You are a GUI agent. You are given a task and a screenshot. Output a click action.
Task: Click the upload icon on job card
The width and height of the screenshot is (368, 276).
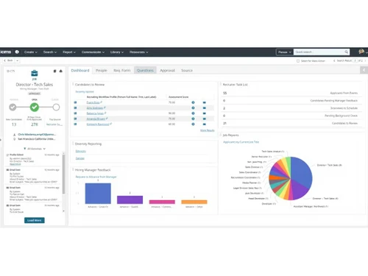point(61,71)
